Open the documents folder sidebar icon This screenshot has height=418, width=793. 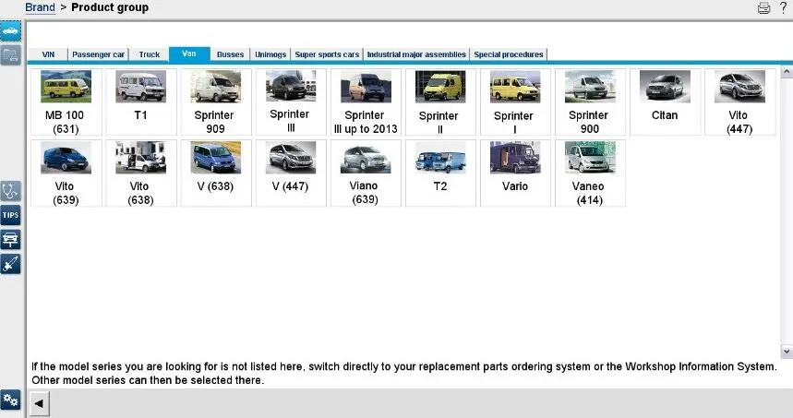[11, 55]
